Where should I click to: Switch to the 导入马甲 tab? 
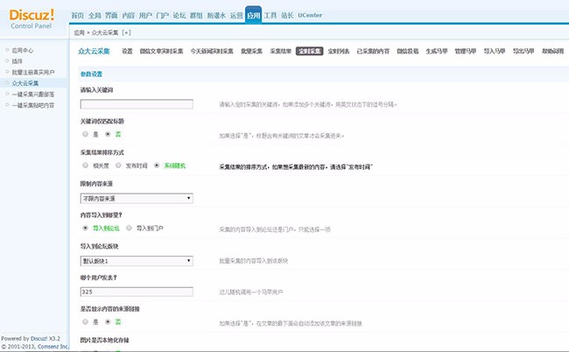coord(495,51)
